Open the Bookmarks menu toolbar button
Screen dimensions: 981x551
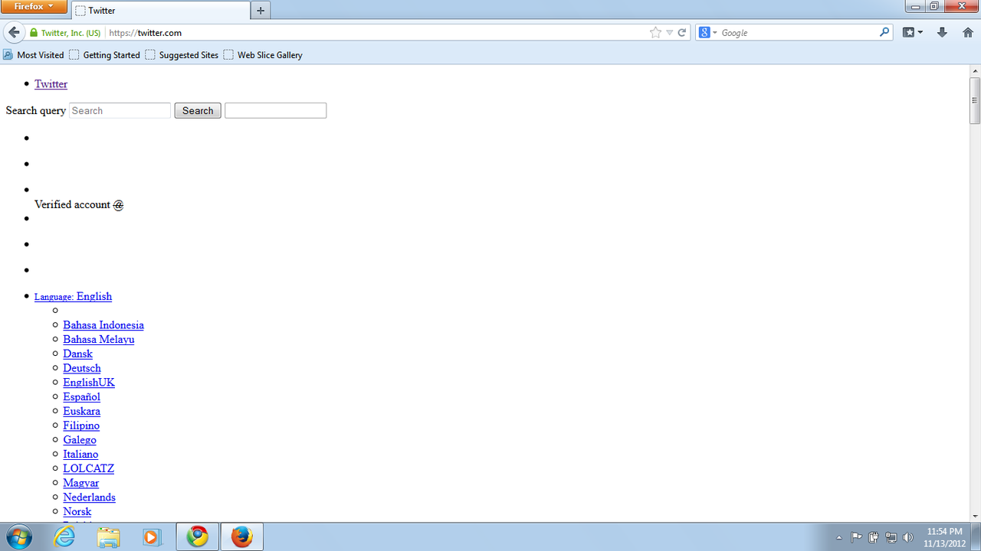(912, 33)
